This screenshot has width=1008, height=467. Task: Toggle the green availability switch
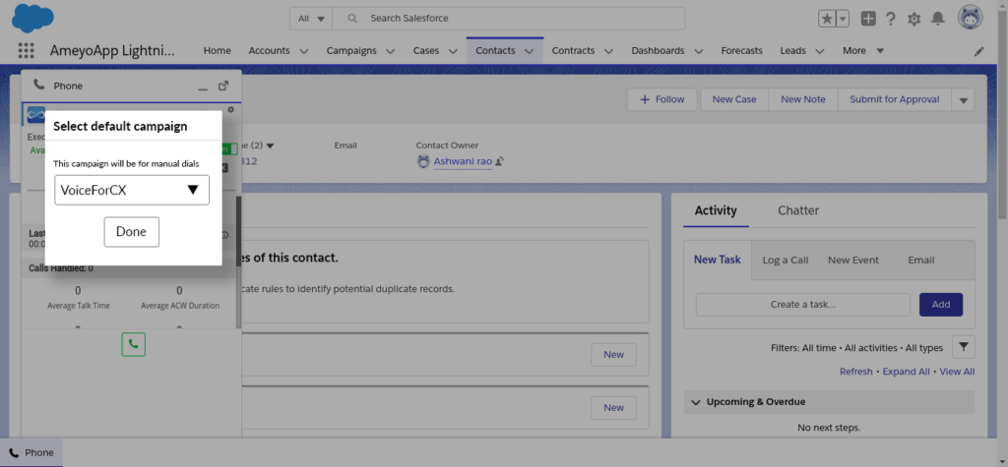[228, 149]
